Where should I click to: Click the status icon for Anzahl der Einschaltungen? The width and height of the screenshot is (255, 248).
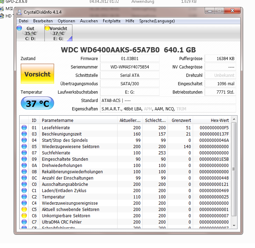(x=24, y=178)
